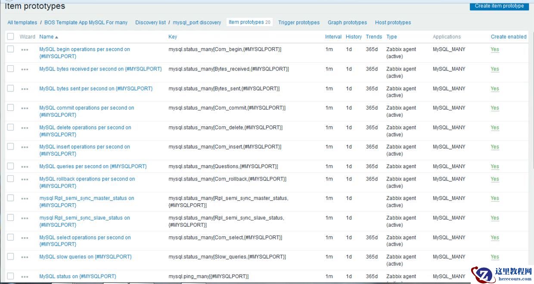Check the MySQL bytes sent row checkbox
The image size is (534, 284).
(x=10, y=88)
